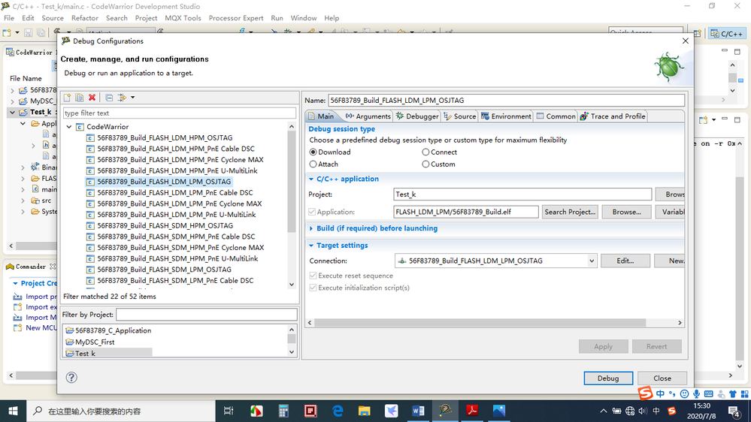Switch to the Trace and Profile tab
The height and width of the screenshot is (422, 751).
point(613,116)
